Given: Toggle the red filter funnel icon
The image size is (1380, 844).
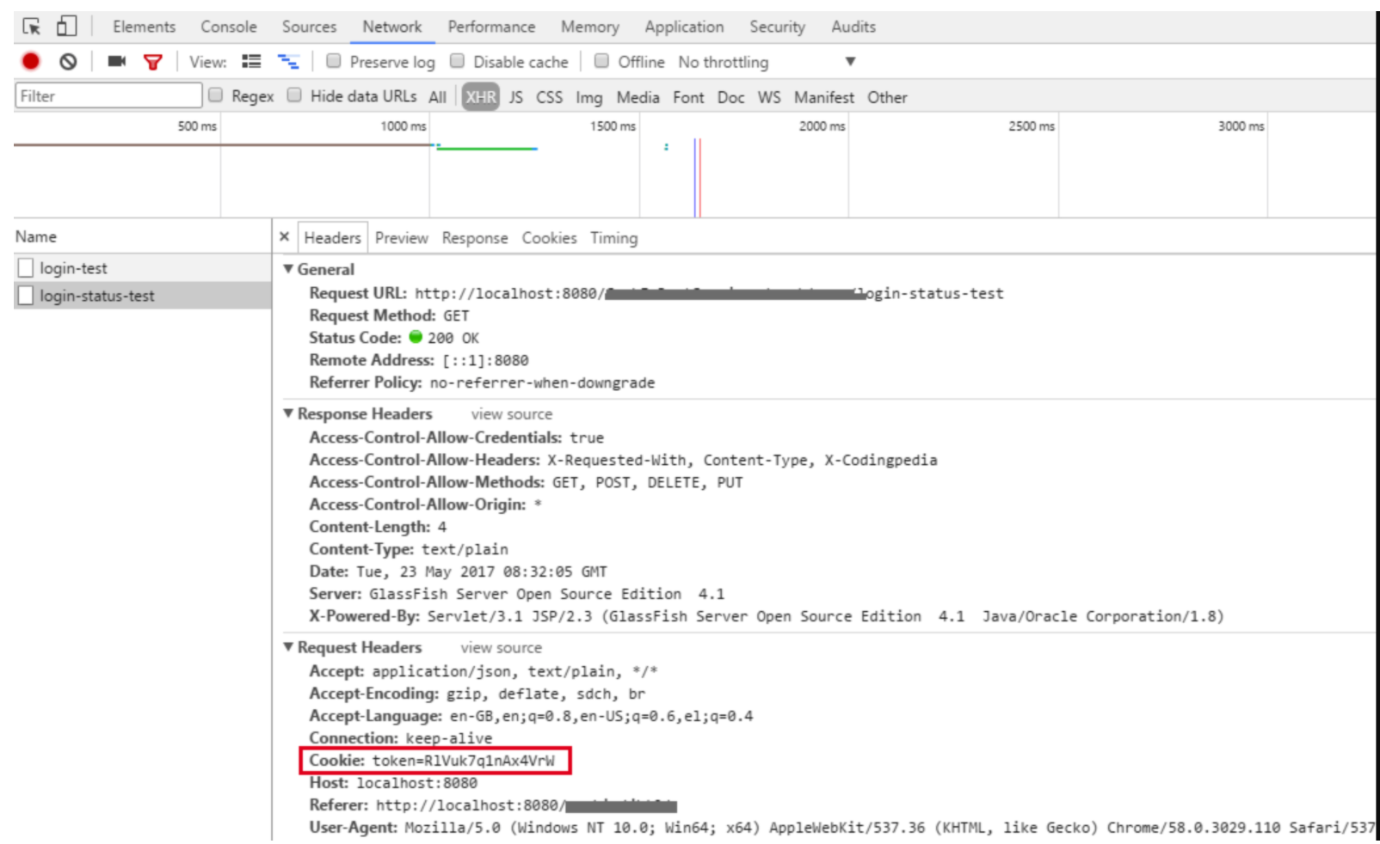Looking at the screenshot, I should (x=153, y=62).
